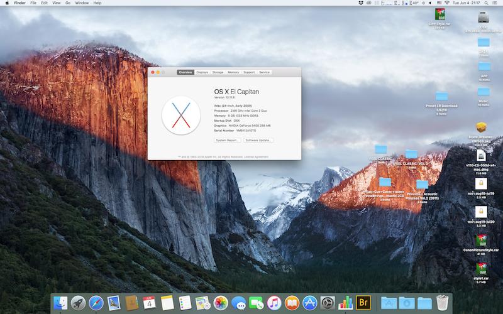Select the Overview tab
The height and width of the screenshot is (314, 503).
pyautogui.click(x=185, y=72)
